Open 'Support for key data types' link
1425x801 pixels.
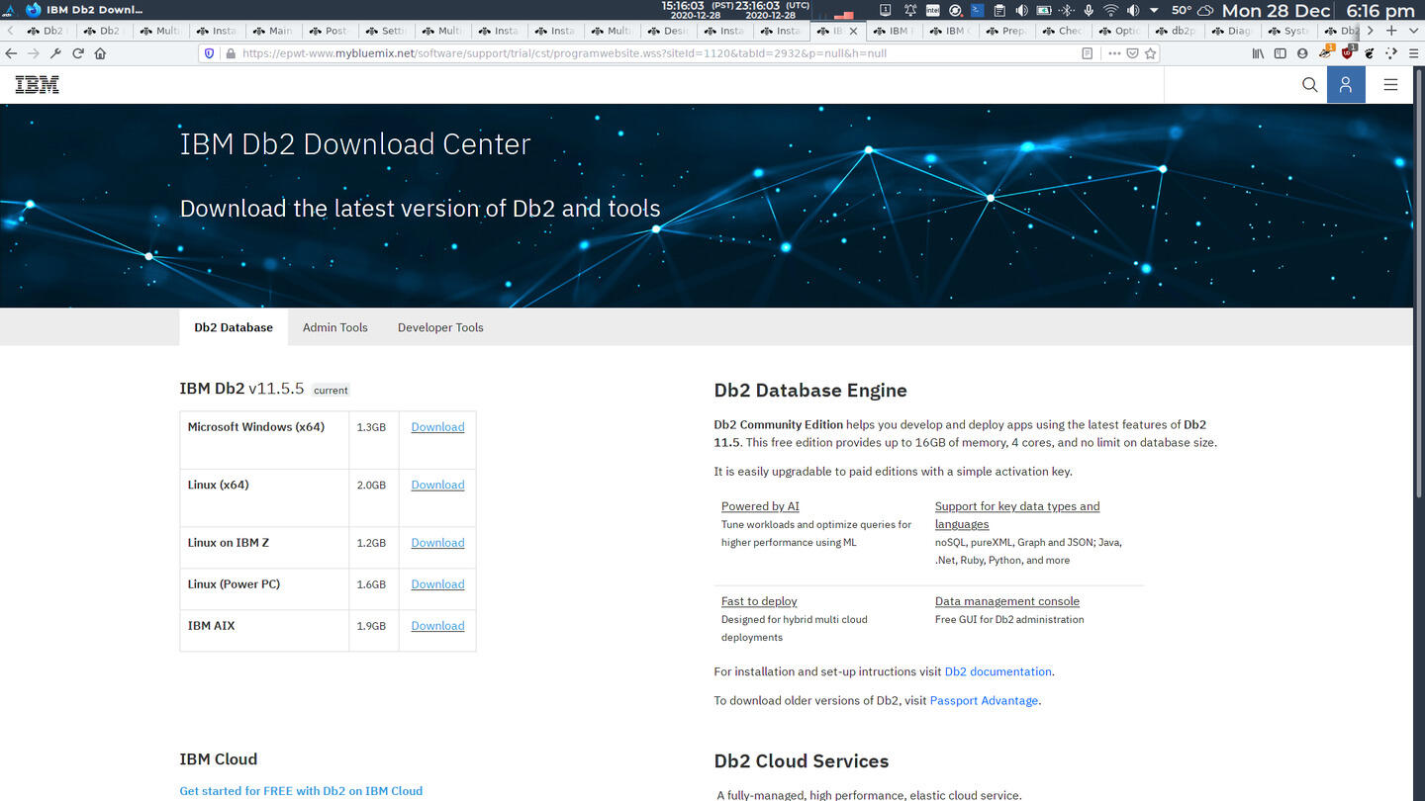point(1017,515)
